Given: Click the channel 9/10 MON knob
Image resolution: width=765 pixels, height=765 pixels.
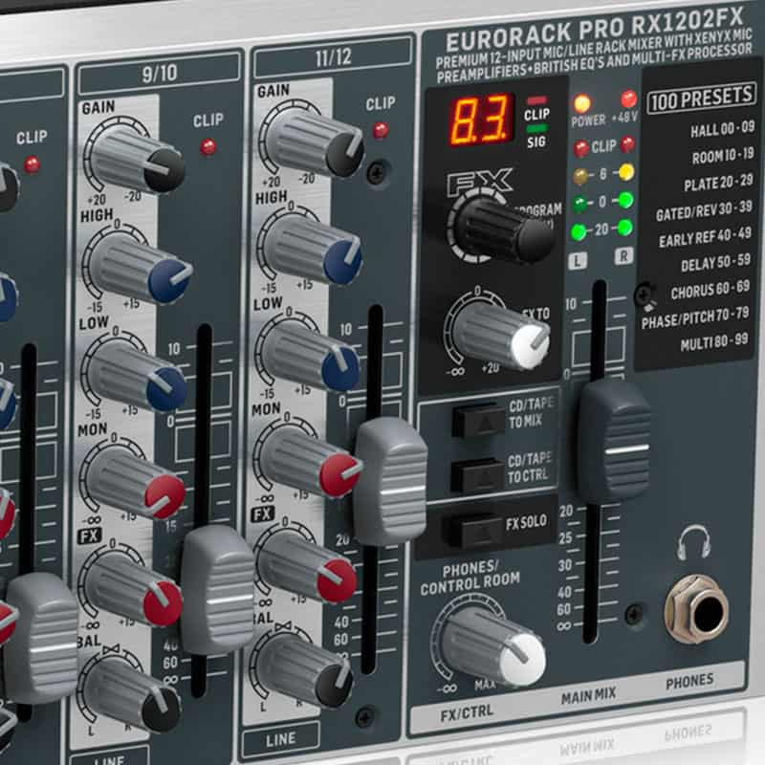Looking at the screenshot, I should [135, 484].
